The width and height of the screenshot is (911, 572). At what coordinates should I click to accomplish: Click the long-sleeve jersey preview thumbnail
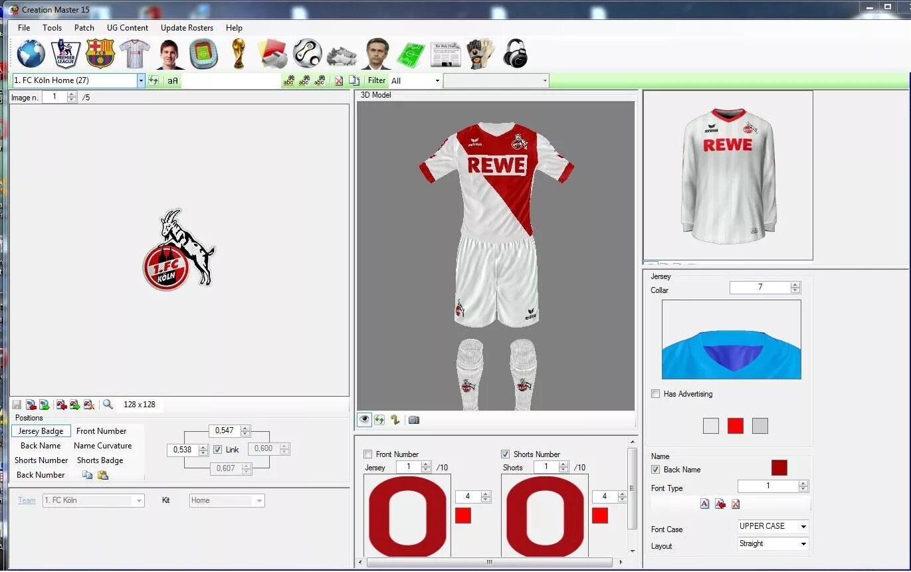coord(728,175)
